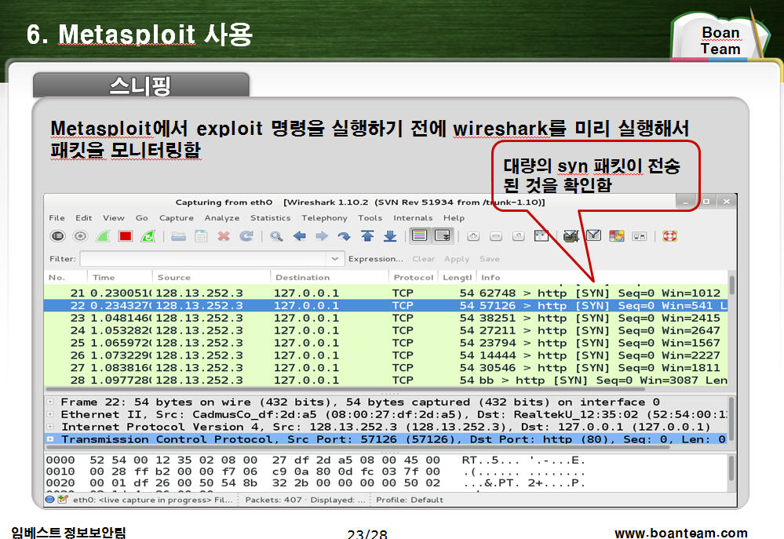Viewport: 784px width, 539px height.
Task: Sort by the Time column header
Action: click(x=121, y=278)
